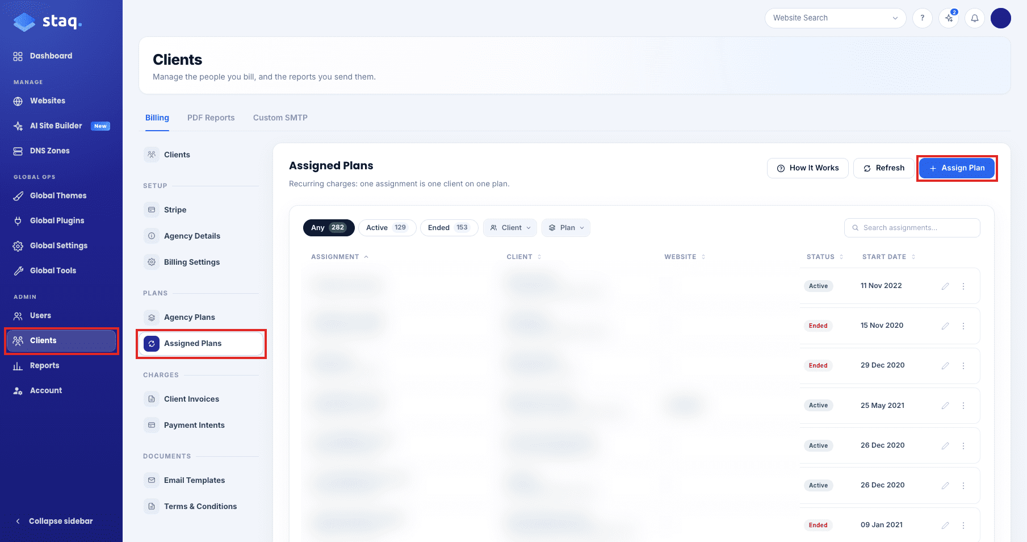
Task: Collapse the sidebar
Action: click(54, 521)
